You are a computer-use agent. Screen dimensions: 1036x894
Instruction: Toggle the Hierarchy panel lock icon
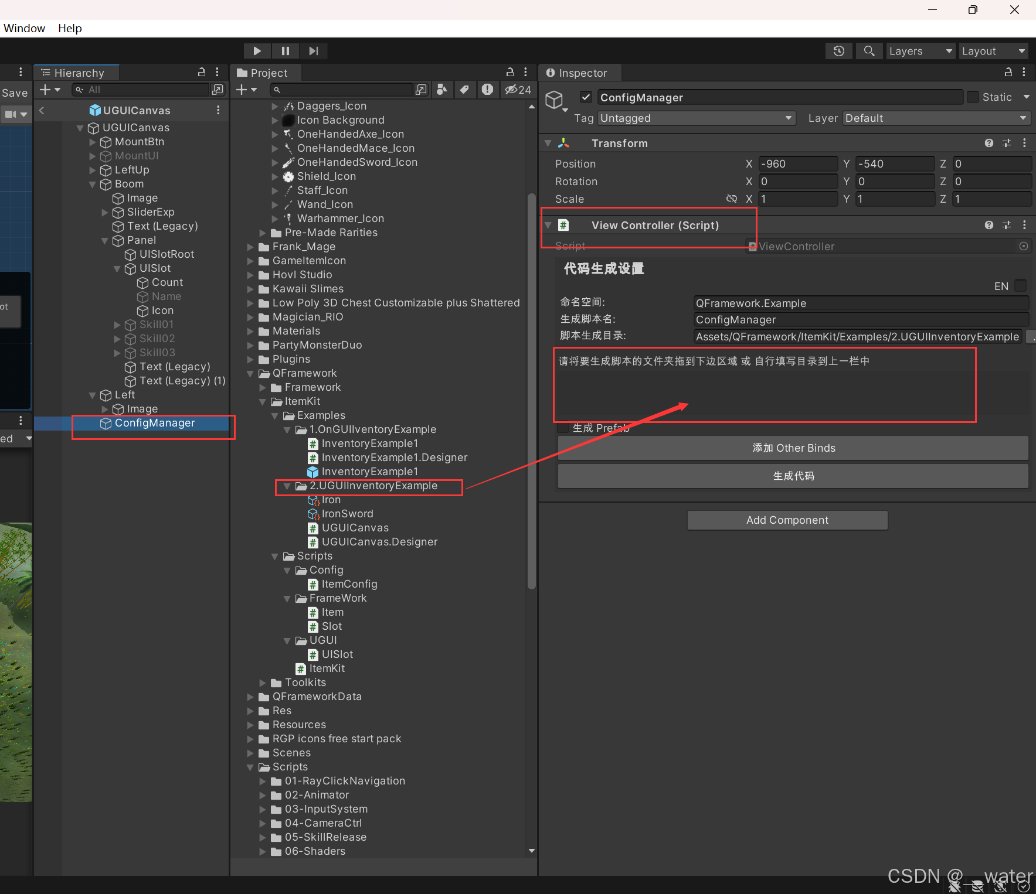[x=202, y=72]
